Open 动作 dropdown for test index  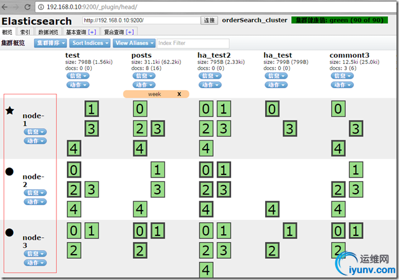78,85
